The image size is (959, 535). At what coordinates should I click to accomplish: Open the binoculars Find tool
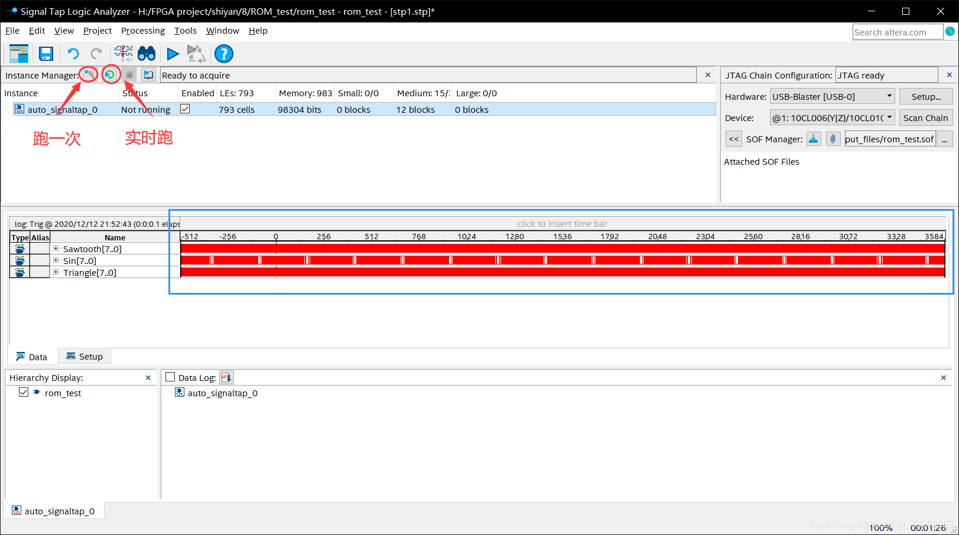click(x=147, y=54)
